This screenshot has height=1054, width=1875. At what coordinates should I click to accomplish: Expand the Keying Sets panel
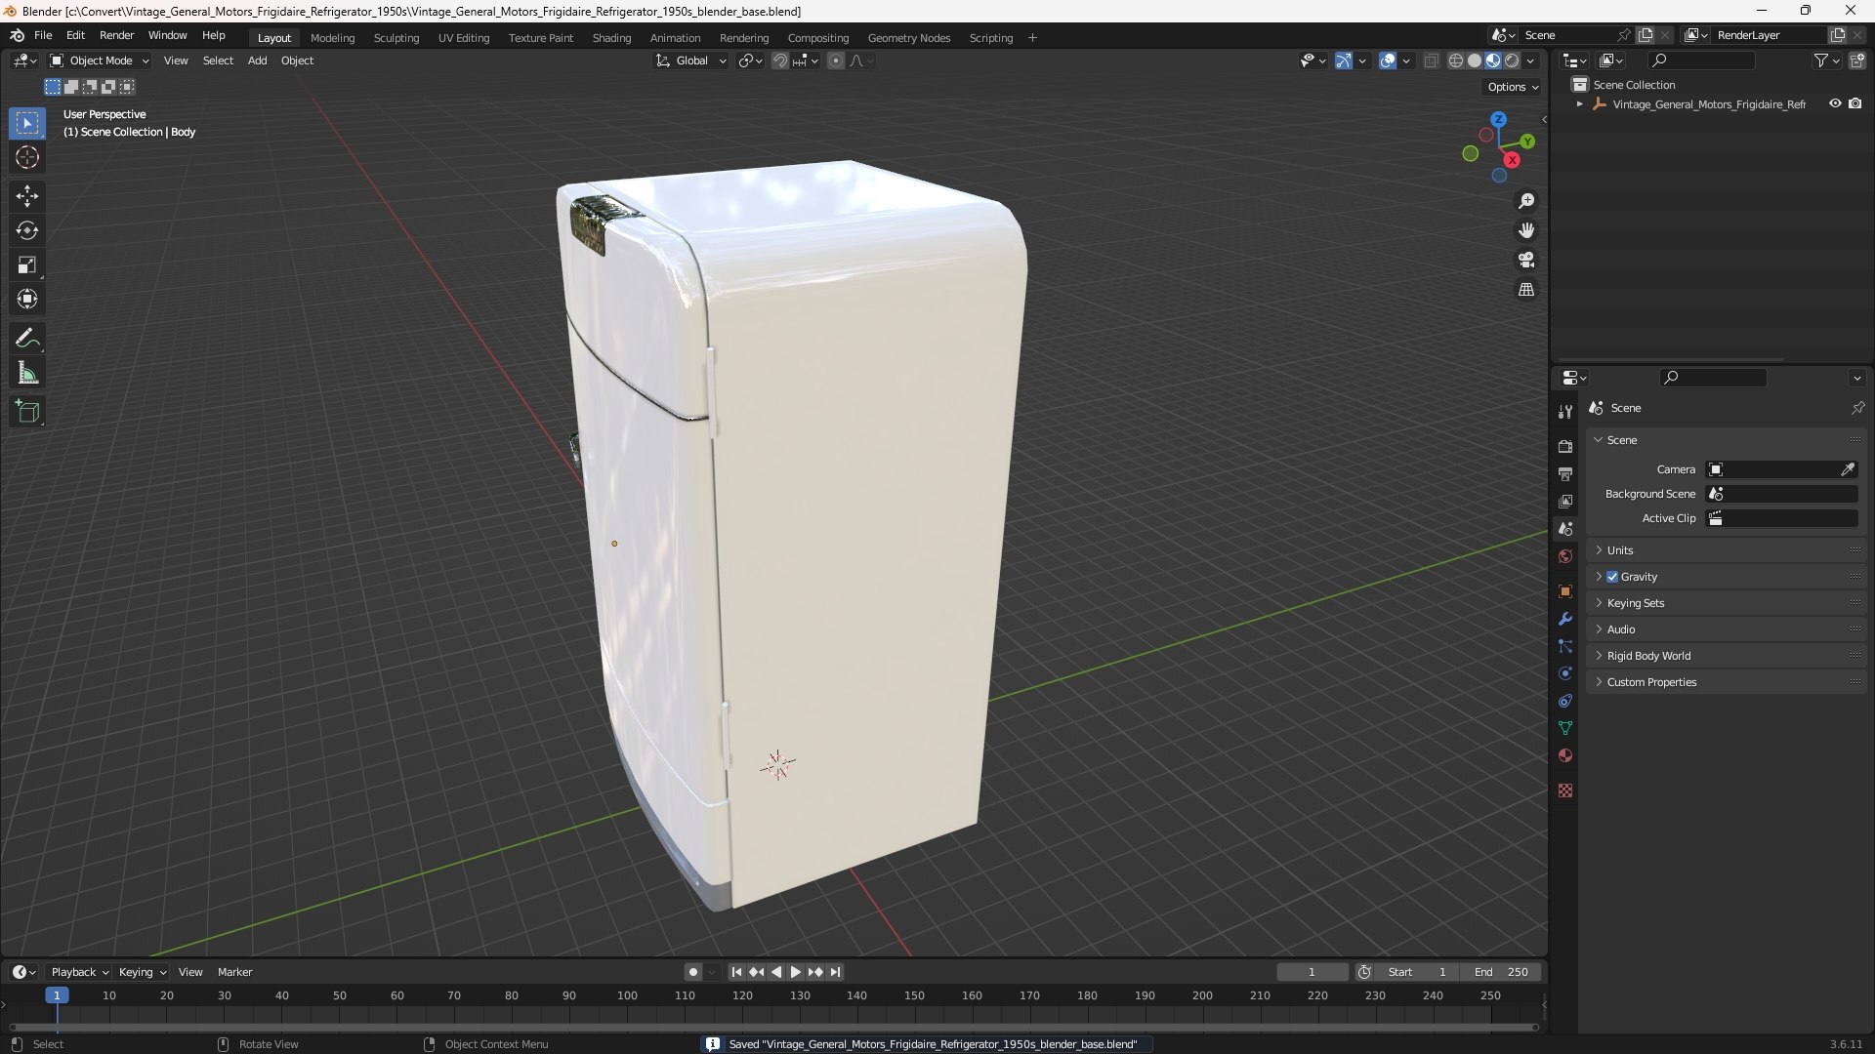[1727, 603]
